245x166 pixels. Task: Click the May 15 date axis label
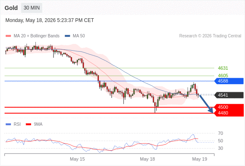[x=77, y=159]
